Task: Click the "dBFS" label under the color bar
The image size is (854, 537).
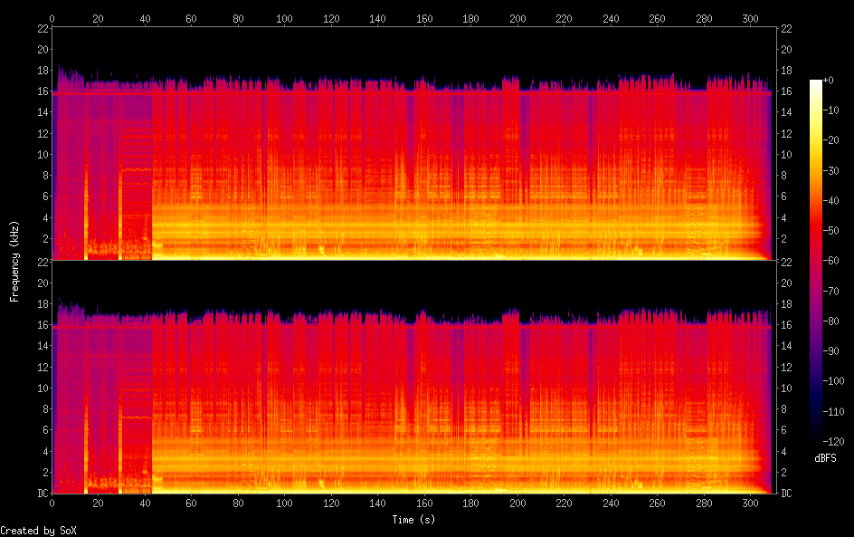Action: (x=825, y=458)
